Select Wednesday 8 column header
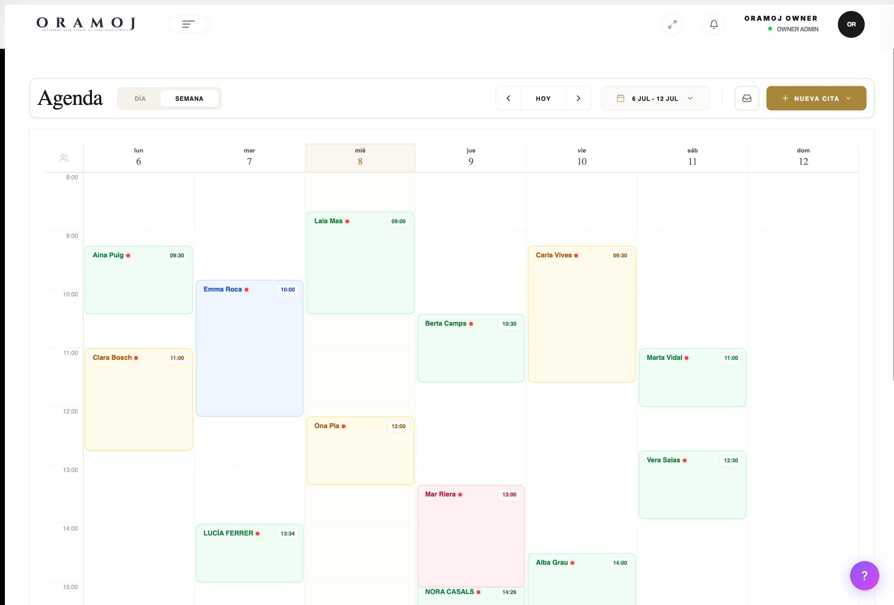 point(360,157)
